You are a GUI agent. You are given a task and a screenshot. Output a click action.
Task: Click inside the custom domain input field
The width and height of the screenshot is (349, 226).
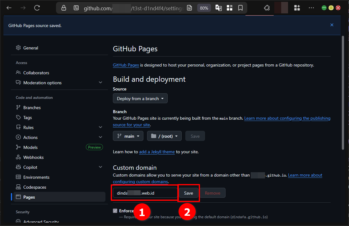pyautogui.click(x=145, y=193)
